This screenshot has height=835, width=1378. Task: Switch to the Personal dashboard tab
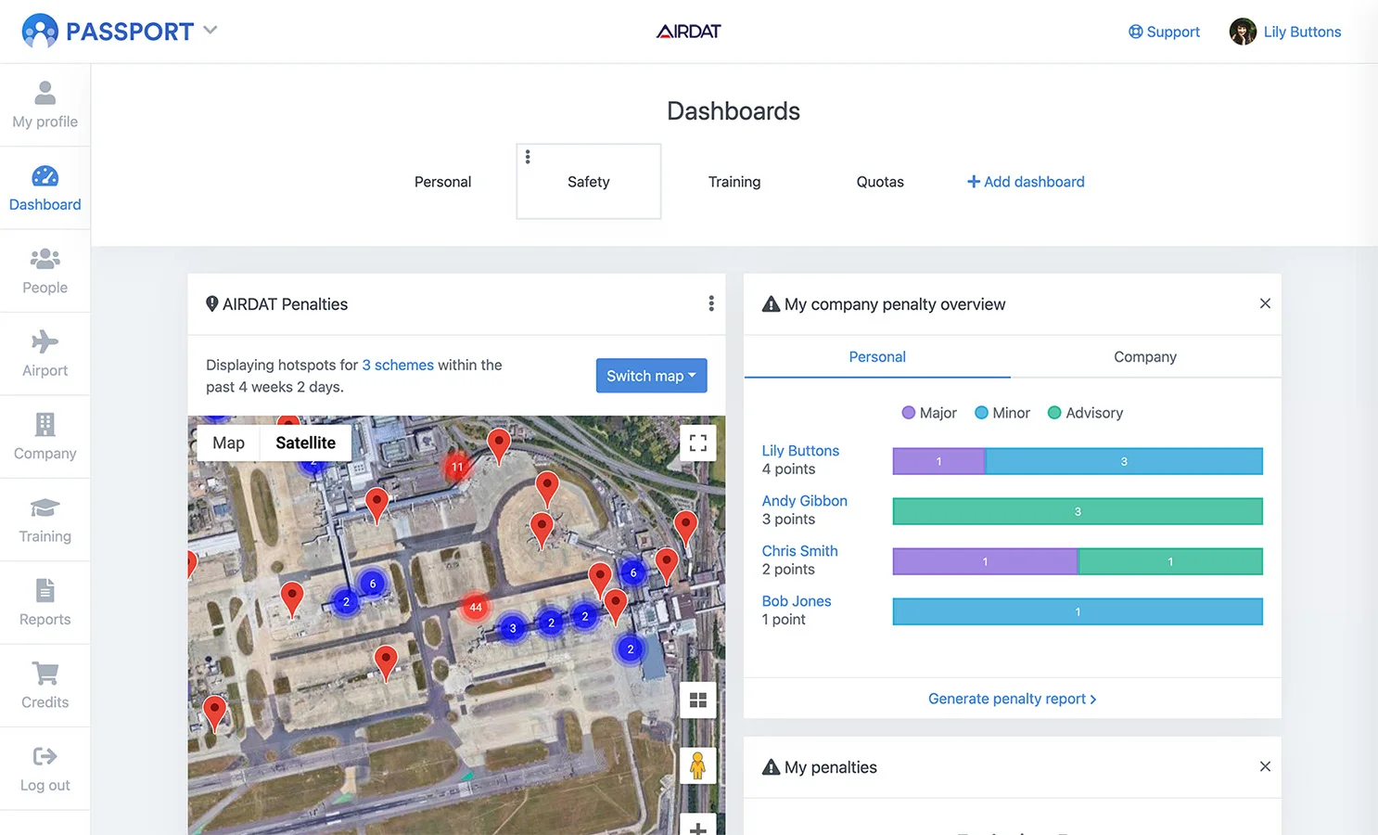(442, 182)
